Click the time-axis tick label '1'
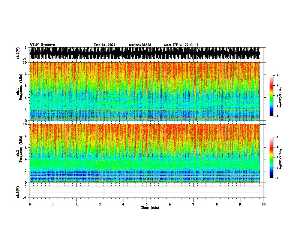The height and width of the screenshot is (229, 297). [x=53, y=204]
